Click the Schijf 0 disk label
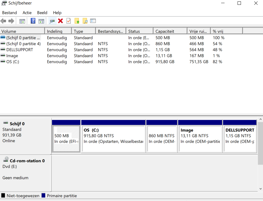 point(17,124)
